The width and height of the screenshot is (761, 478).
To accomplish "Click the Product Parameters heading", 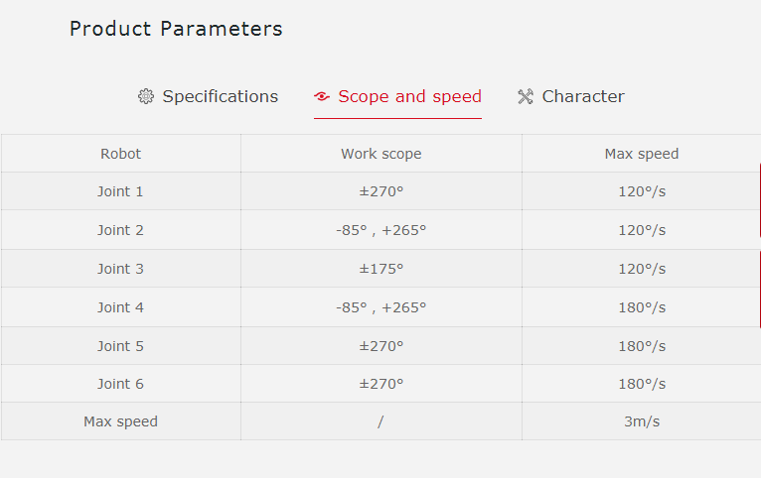I will click(176, 29).
